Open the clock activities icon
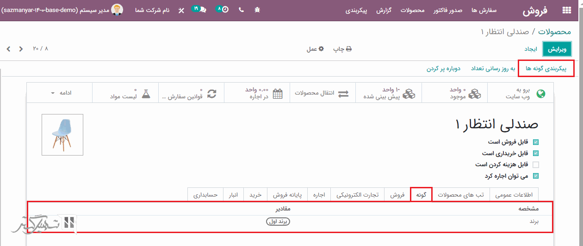583x246 pixels. [x=223, y=9]
